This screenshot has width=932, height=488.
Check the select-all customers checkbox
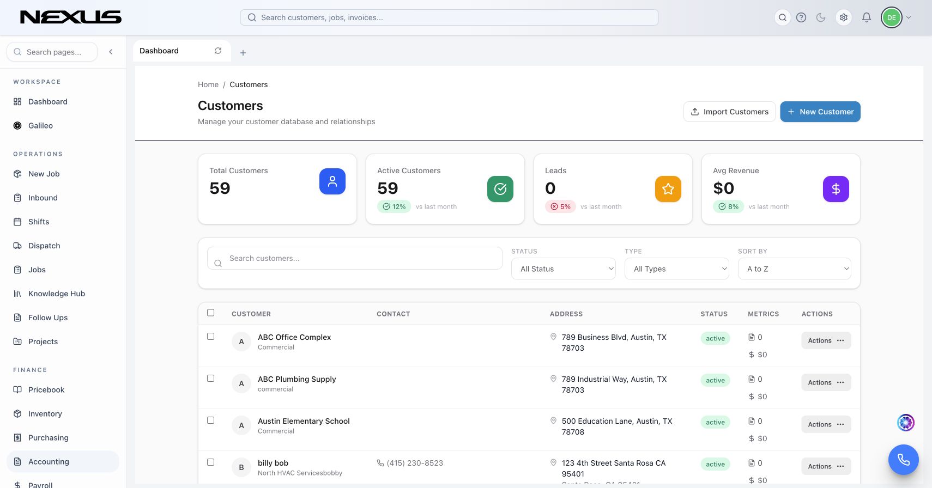point(211,313)
